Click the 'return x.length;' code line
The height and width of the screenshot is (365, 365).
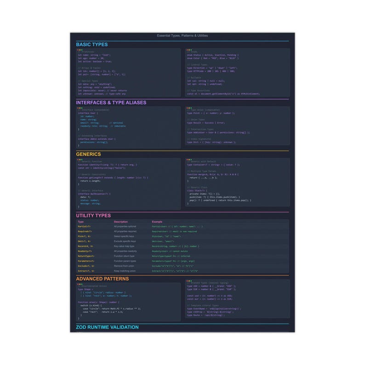(x=90, y=181)
